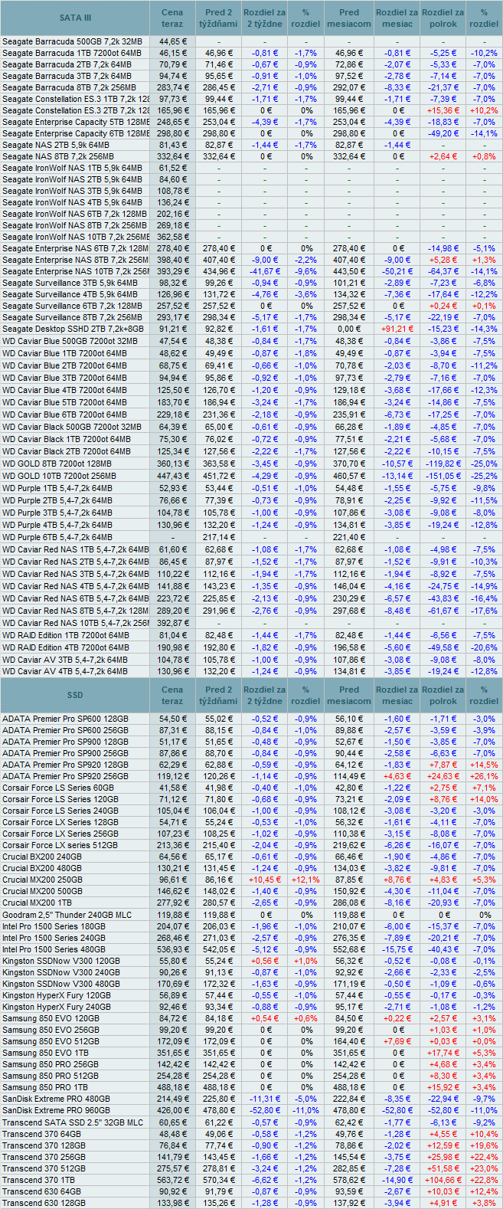Click Seagate Desktop SSHD 2TB monthly difference +91,21 €

pyautogui.click(x=397, y=329)
